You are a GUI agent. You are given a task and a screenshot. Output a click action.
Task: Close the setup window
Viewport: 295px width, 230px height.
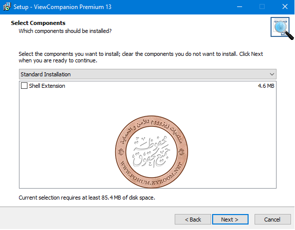pyautogui.click(x=285, y=7)
